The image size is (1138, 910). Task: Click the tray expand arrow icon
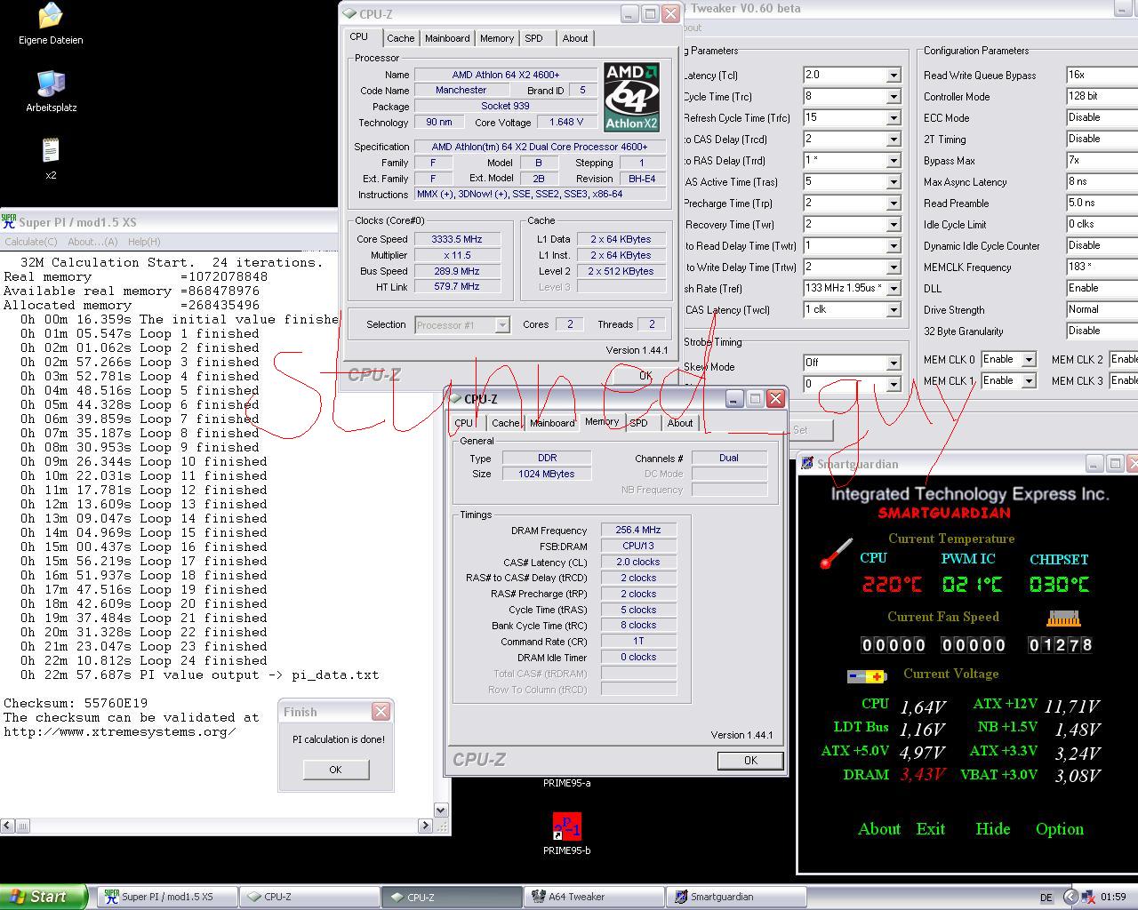1070,897
